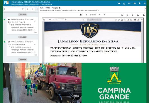The width and height of the screenshot is (149, 103).
Task: Open the envelope messages icon in header
Action: point(129,3)
